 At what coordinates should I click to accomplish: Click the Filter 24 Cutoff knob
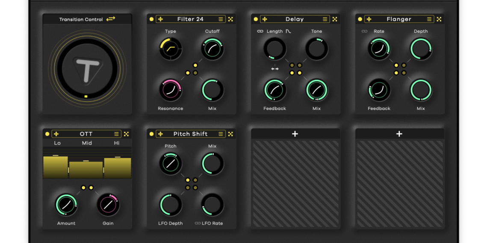pyautogui.click(x=212, y=49)
